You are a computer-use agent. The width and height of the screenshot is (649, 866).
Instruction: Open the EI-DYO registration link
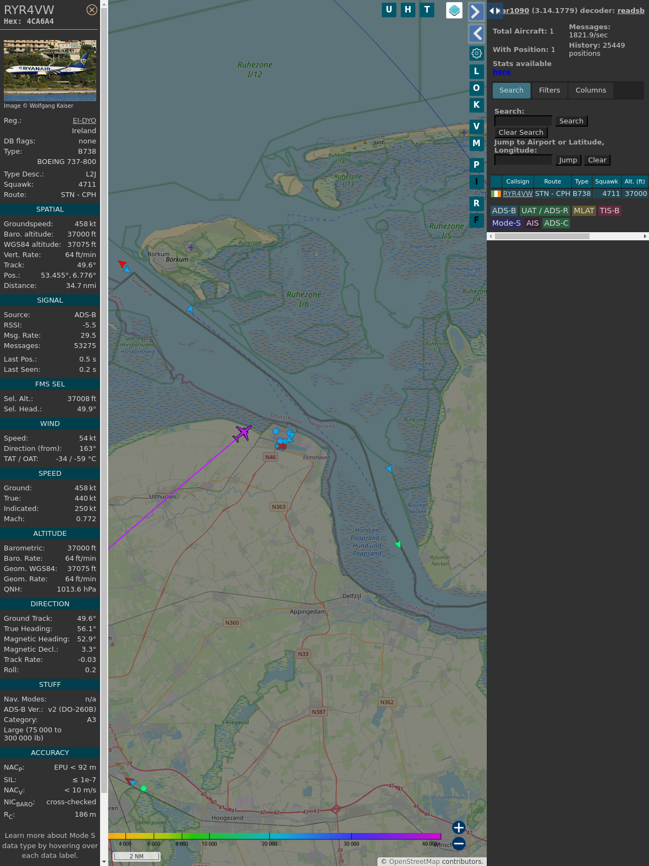click(x=84, y=121)
